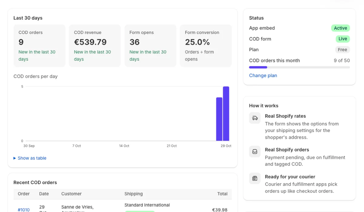Click the 7 Oct axis label

pyautogui.click(x=76, y=146)
